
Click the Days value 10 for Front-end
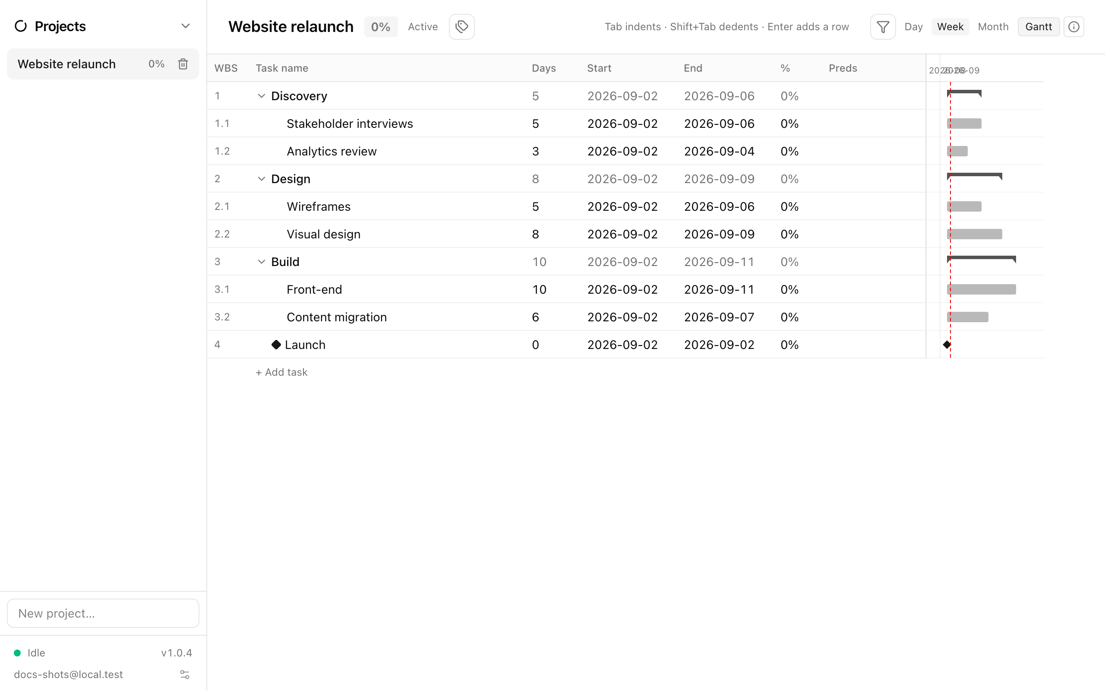point(539,289)
